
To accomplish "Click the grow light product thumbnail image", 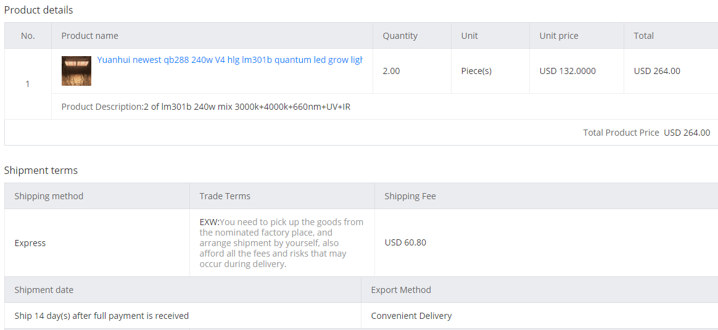I will (76, 71).
